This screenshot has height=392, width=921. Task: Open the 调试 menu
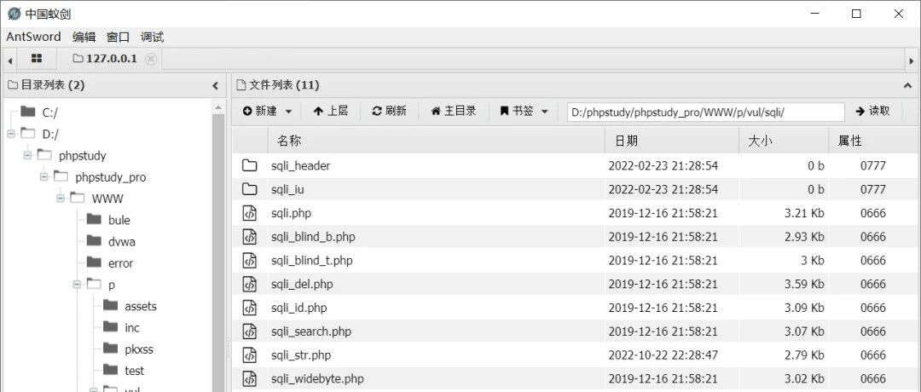click(x=152, y=37)
